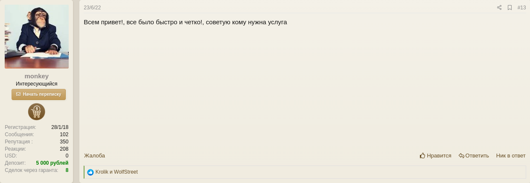The height and width of the screenshot is (183, 530).
Task: Open the monkey username profile
Action: click(37, 76)
